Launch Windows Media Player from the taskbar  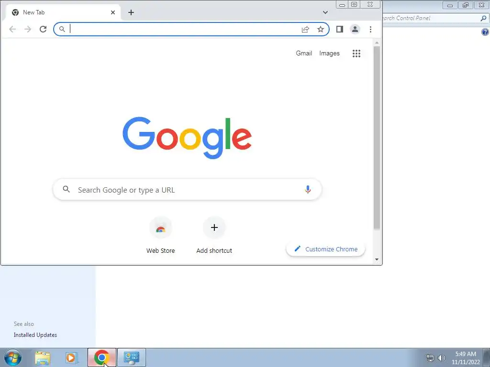pos(71,358)
